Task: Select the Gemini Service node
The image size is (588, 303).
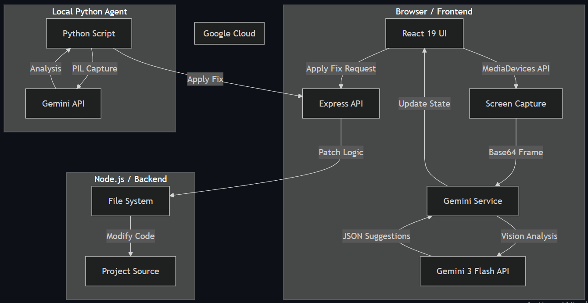Action: (x=473, y=201)
